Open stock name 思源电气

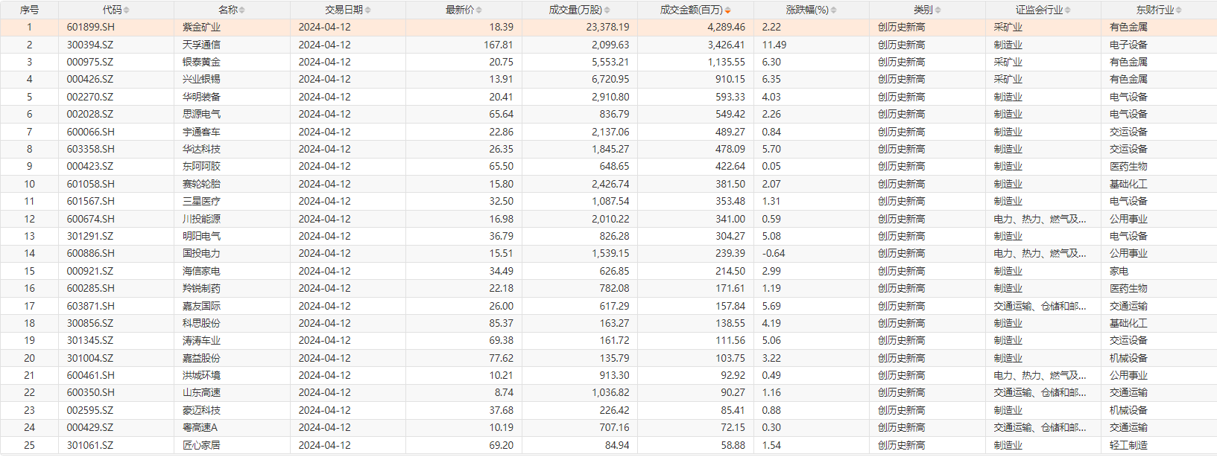(201, 114)
